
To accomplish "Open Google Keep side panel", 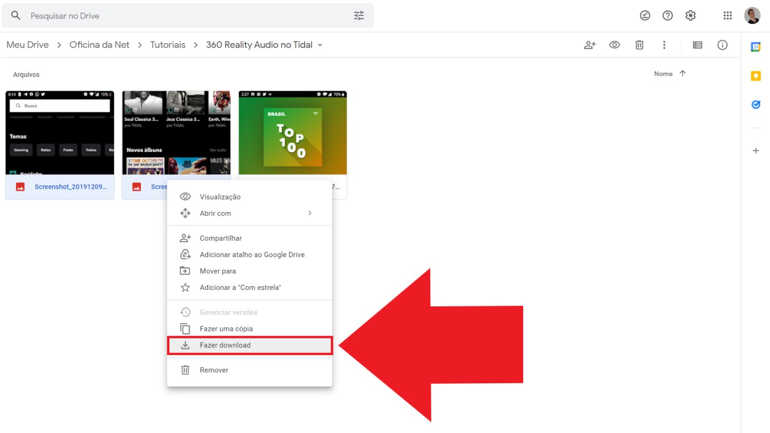I will [x=756, y=76].
